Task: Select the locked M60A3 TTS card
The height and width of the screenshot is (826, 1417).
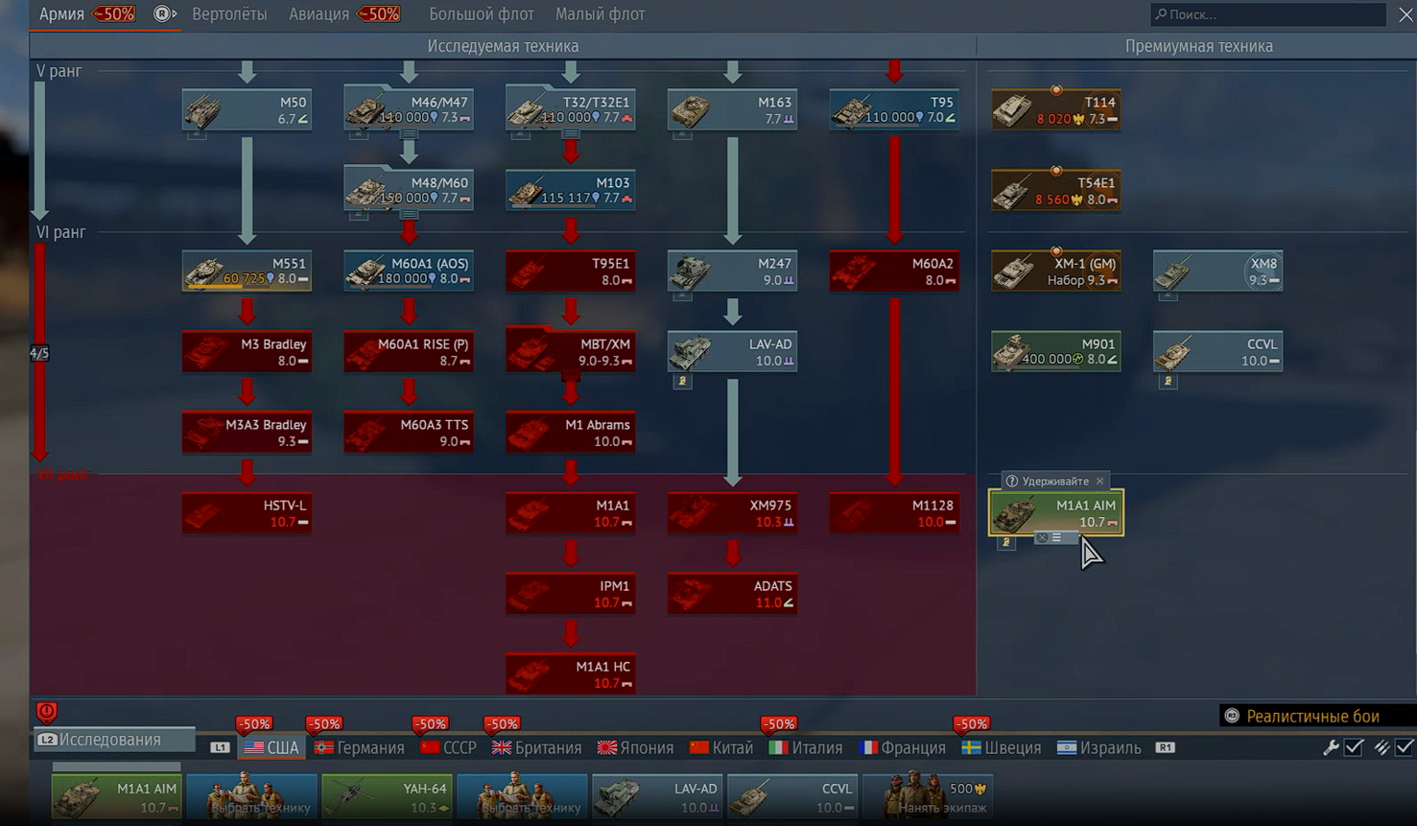Action: click(409, 433)
